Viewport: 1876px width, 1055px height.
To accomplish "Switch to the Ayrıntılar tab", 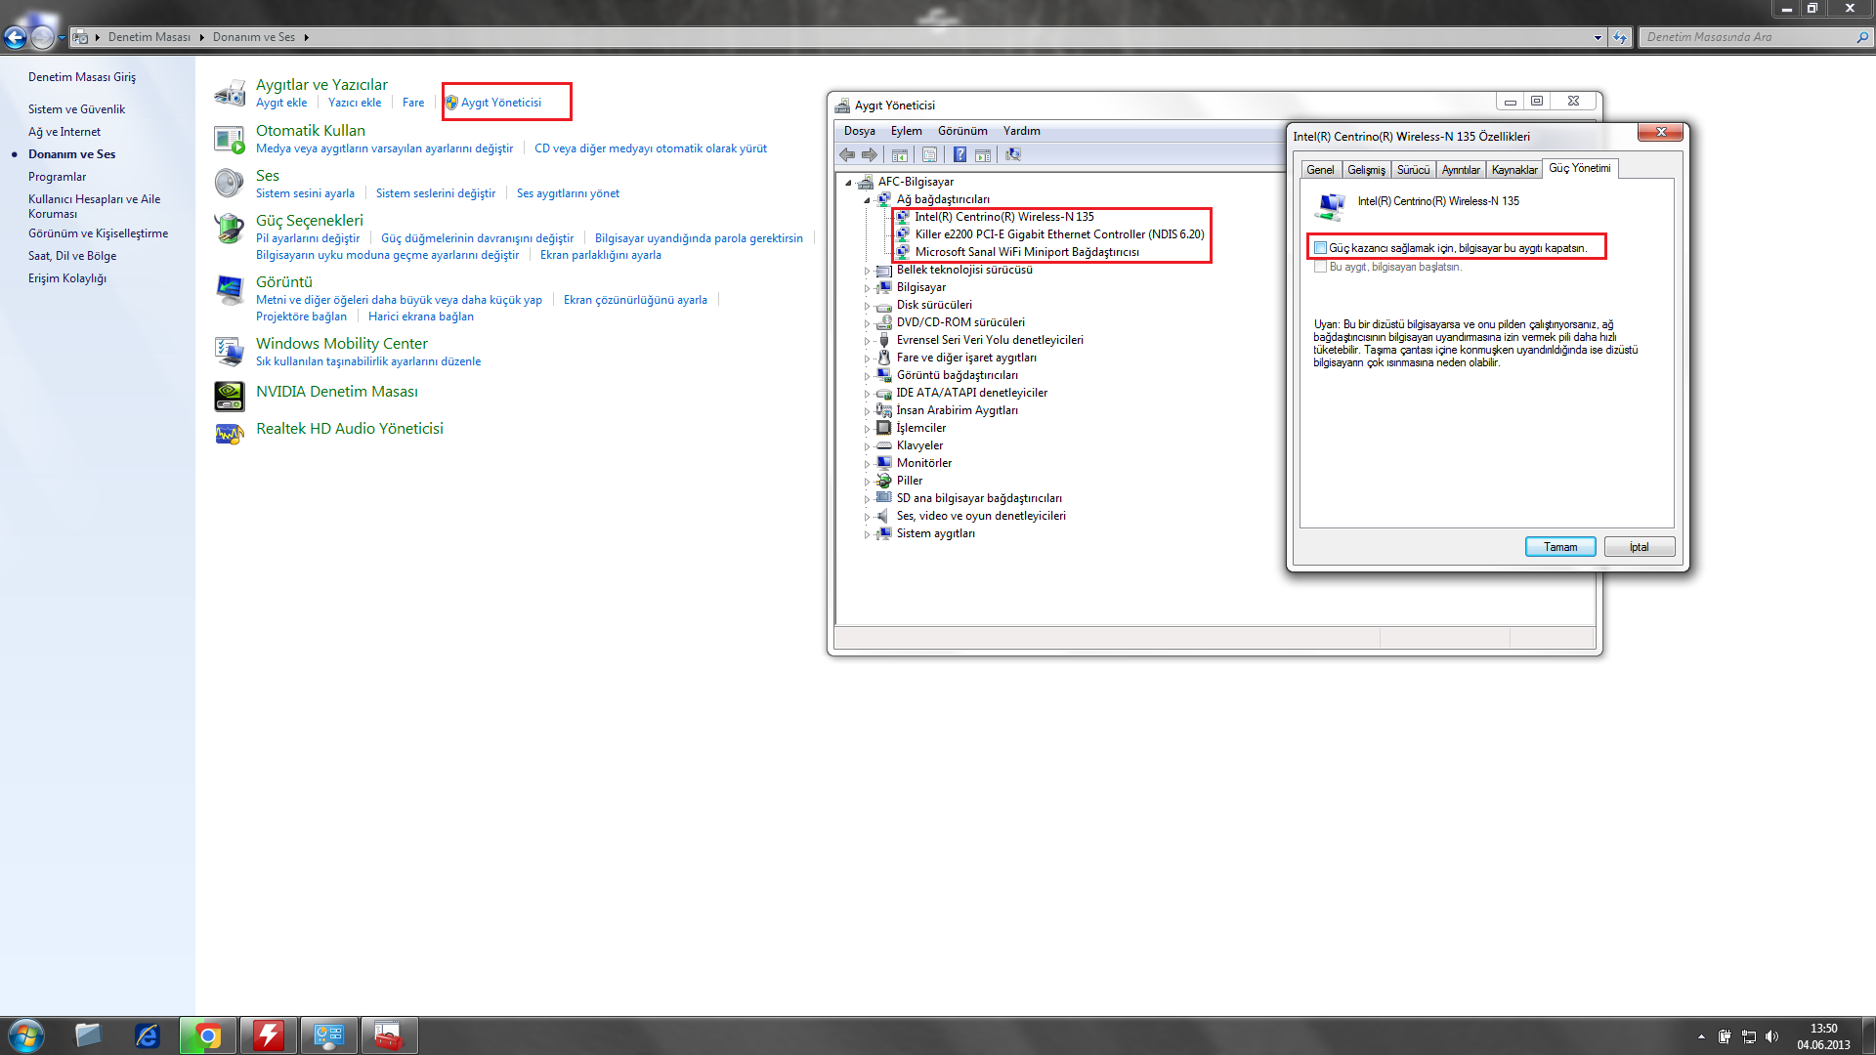I will pyautogui.click(x=1461, y=170).
